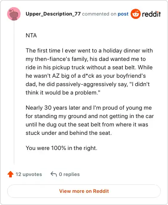Click the word "then-fiance's"

[x=52, y=59]
